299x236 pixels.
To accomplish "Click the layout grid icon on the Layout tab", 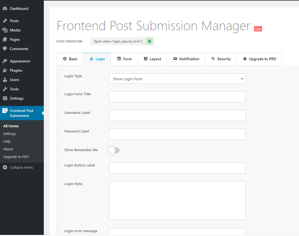I will pos(145,59).
